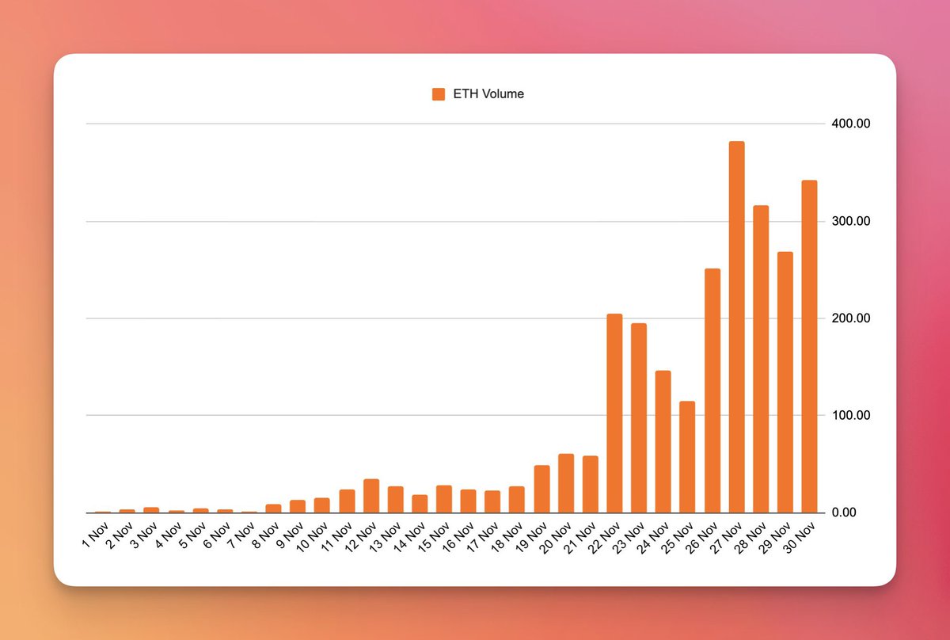Select the bar for 15 Nov

[444, 499]
